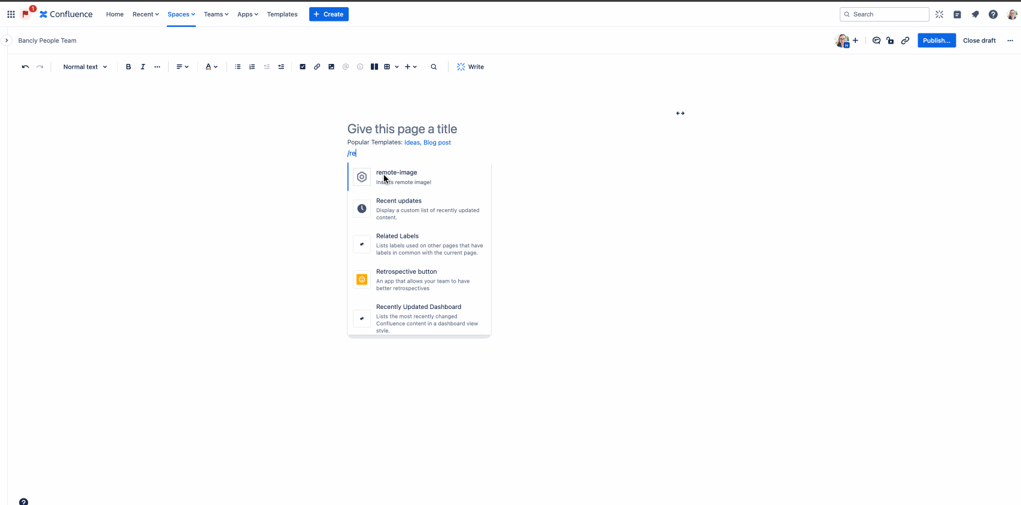Open the Normal text style dropdown
The height and width of the screenshot is (505, 1021).
[x=85, y=67]
